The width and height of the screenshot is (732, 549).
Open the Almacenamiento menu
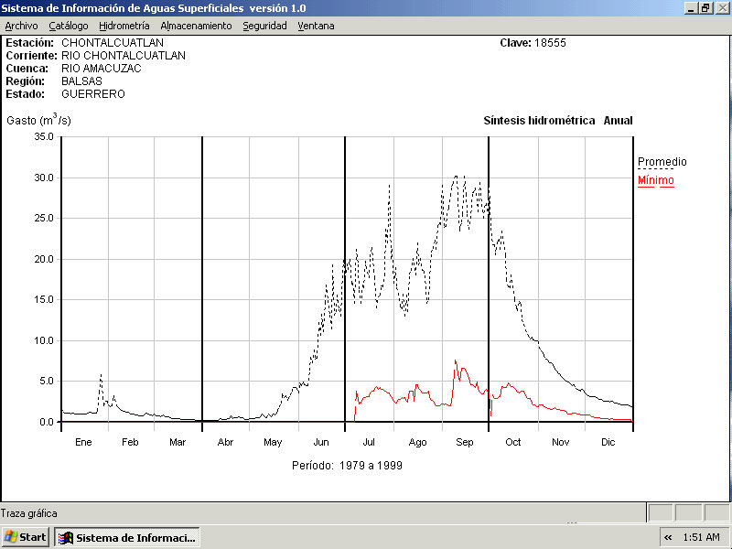196,26
